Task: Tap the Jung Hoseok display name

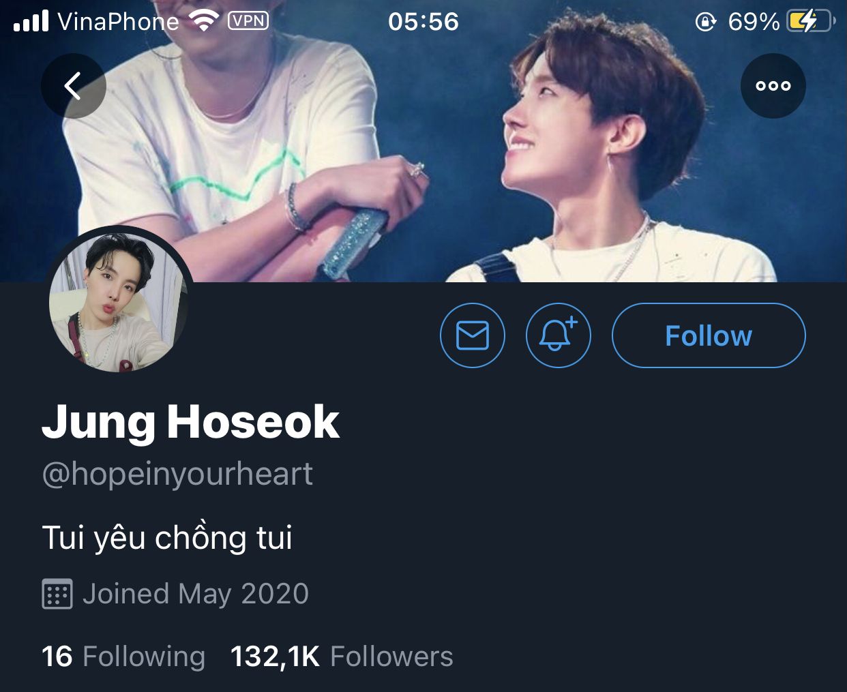Action: pos(190,423)
